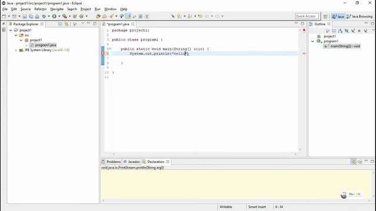Minimize the Package Explorer view
The width and height of the screenshot is (376, 211).
coord(89,23)
